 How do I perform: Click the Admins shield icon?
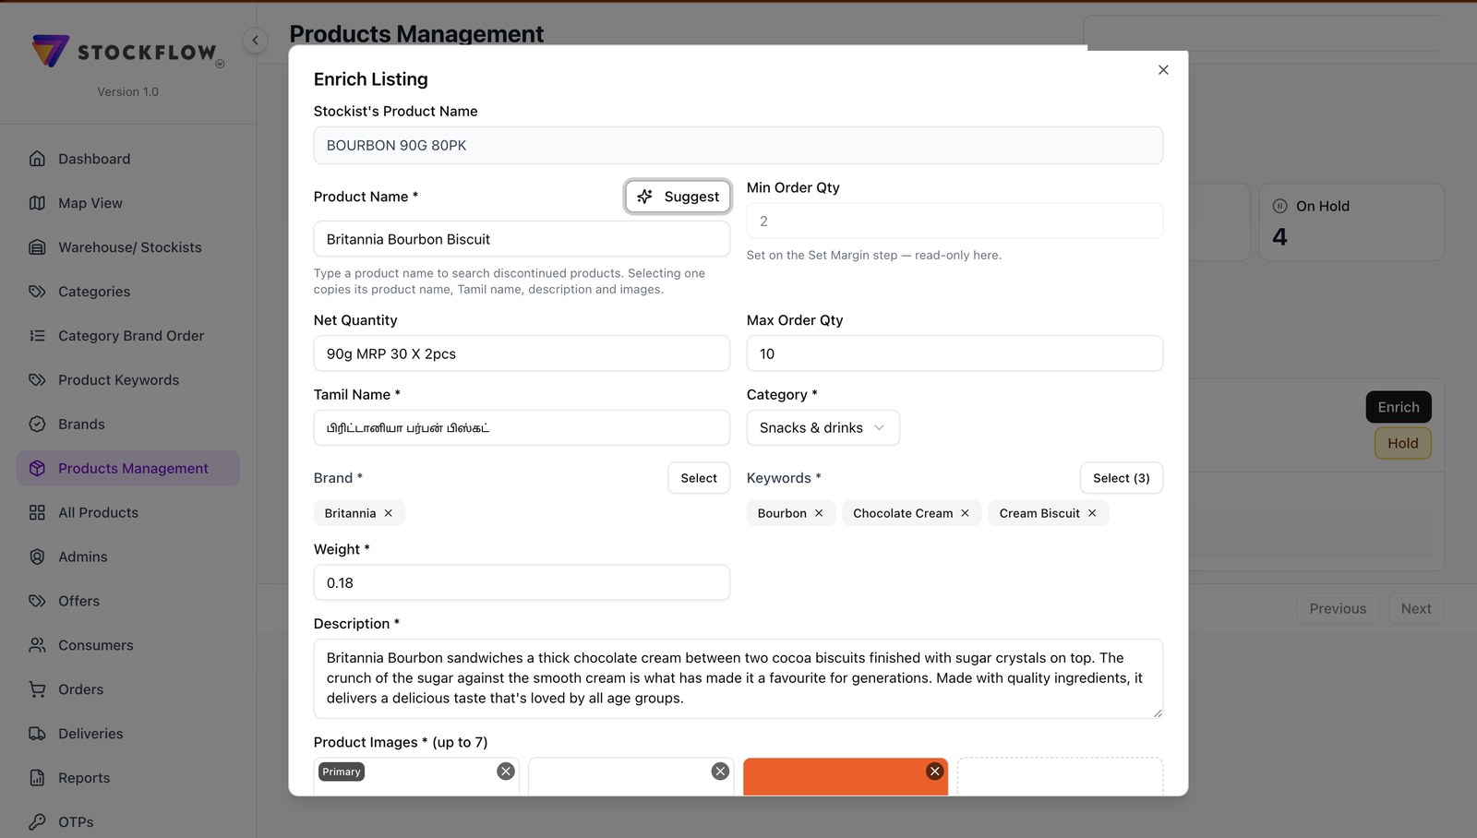[x=37, y=557]
